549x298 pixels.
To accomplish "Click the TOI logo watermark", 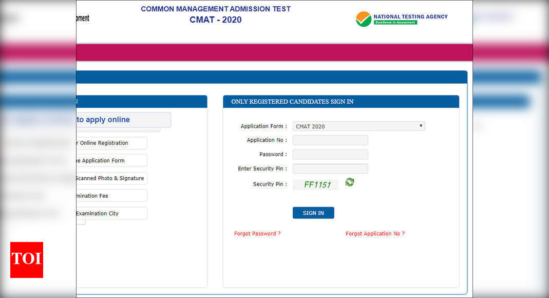I will (26, 260).
